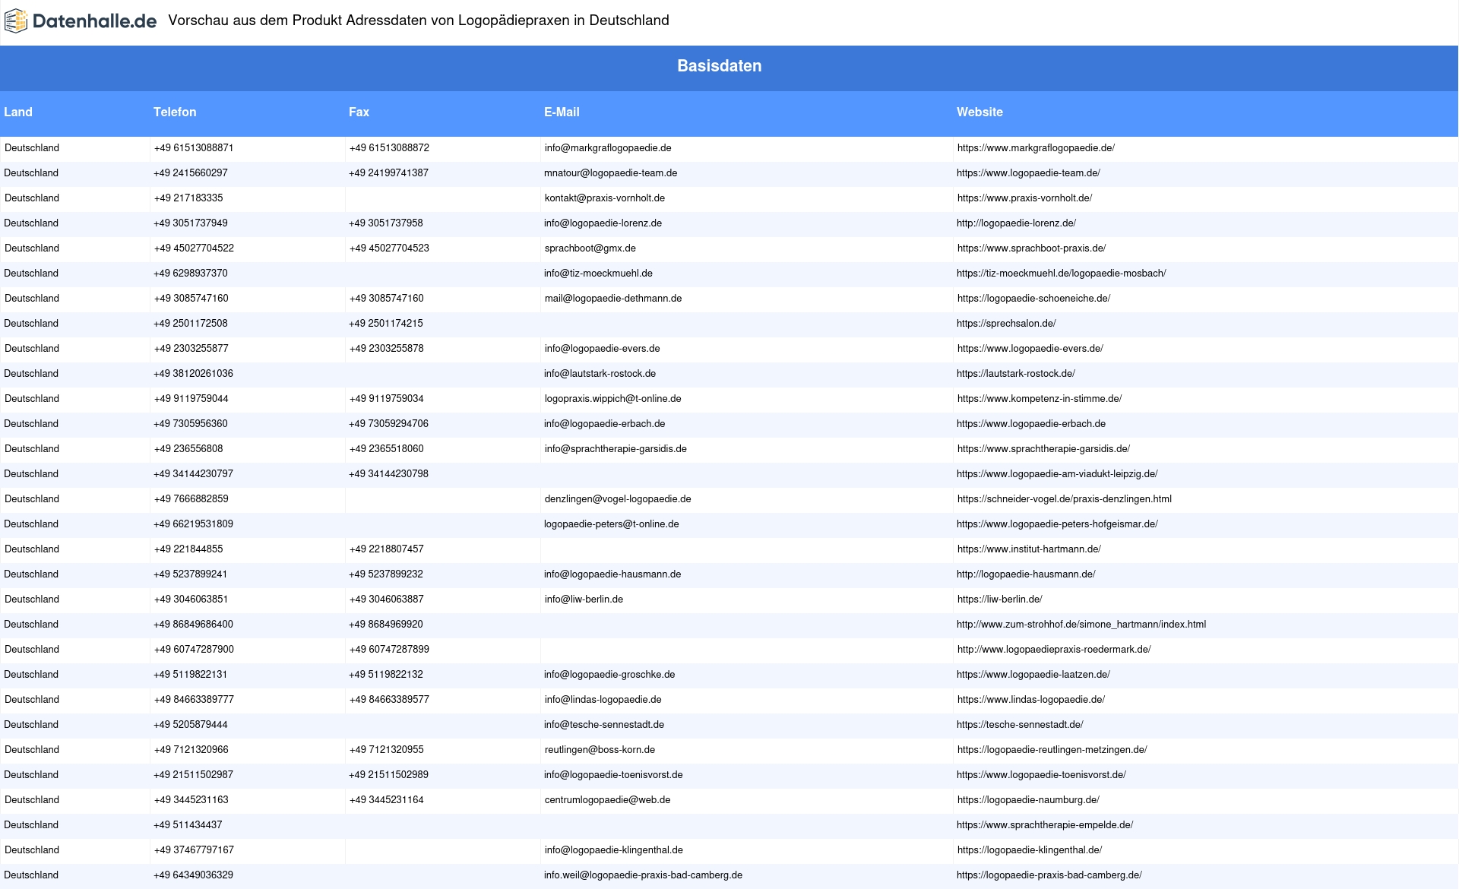Open website http://logopaedie-lorenz.de/
The image size is (1459, 889).
pos(1016,223)
